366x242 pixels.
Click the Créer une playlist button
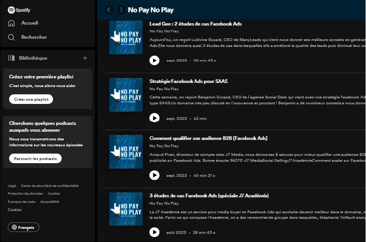pyautogui.click(x=31, y=99)
